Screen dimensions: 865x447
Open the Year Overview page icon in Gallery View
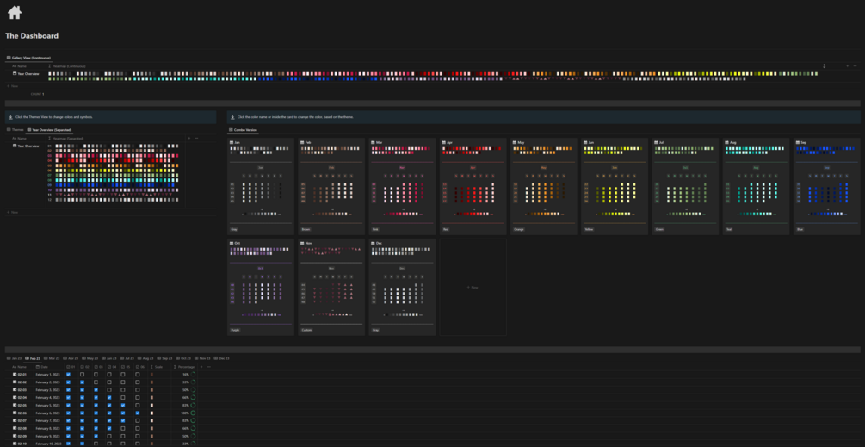(x=15, y=73)
